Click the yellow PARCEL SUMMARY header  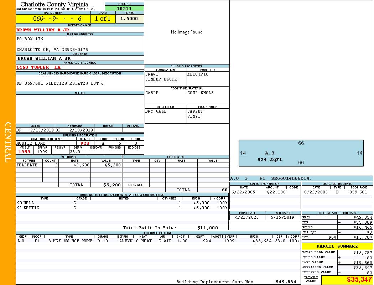point(337,246)
